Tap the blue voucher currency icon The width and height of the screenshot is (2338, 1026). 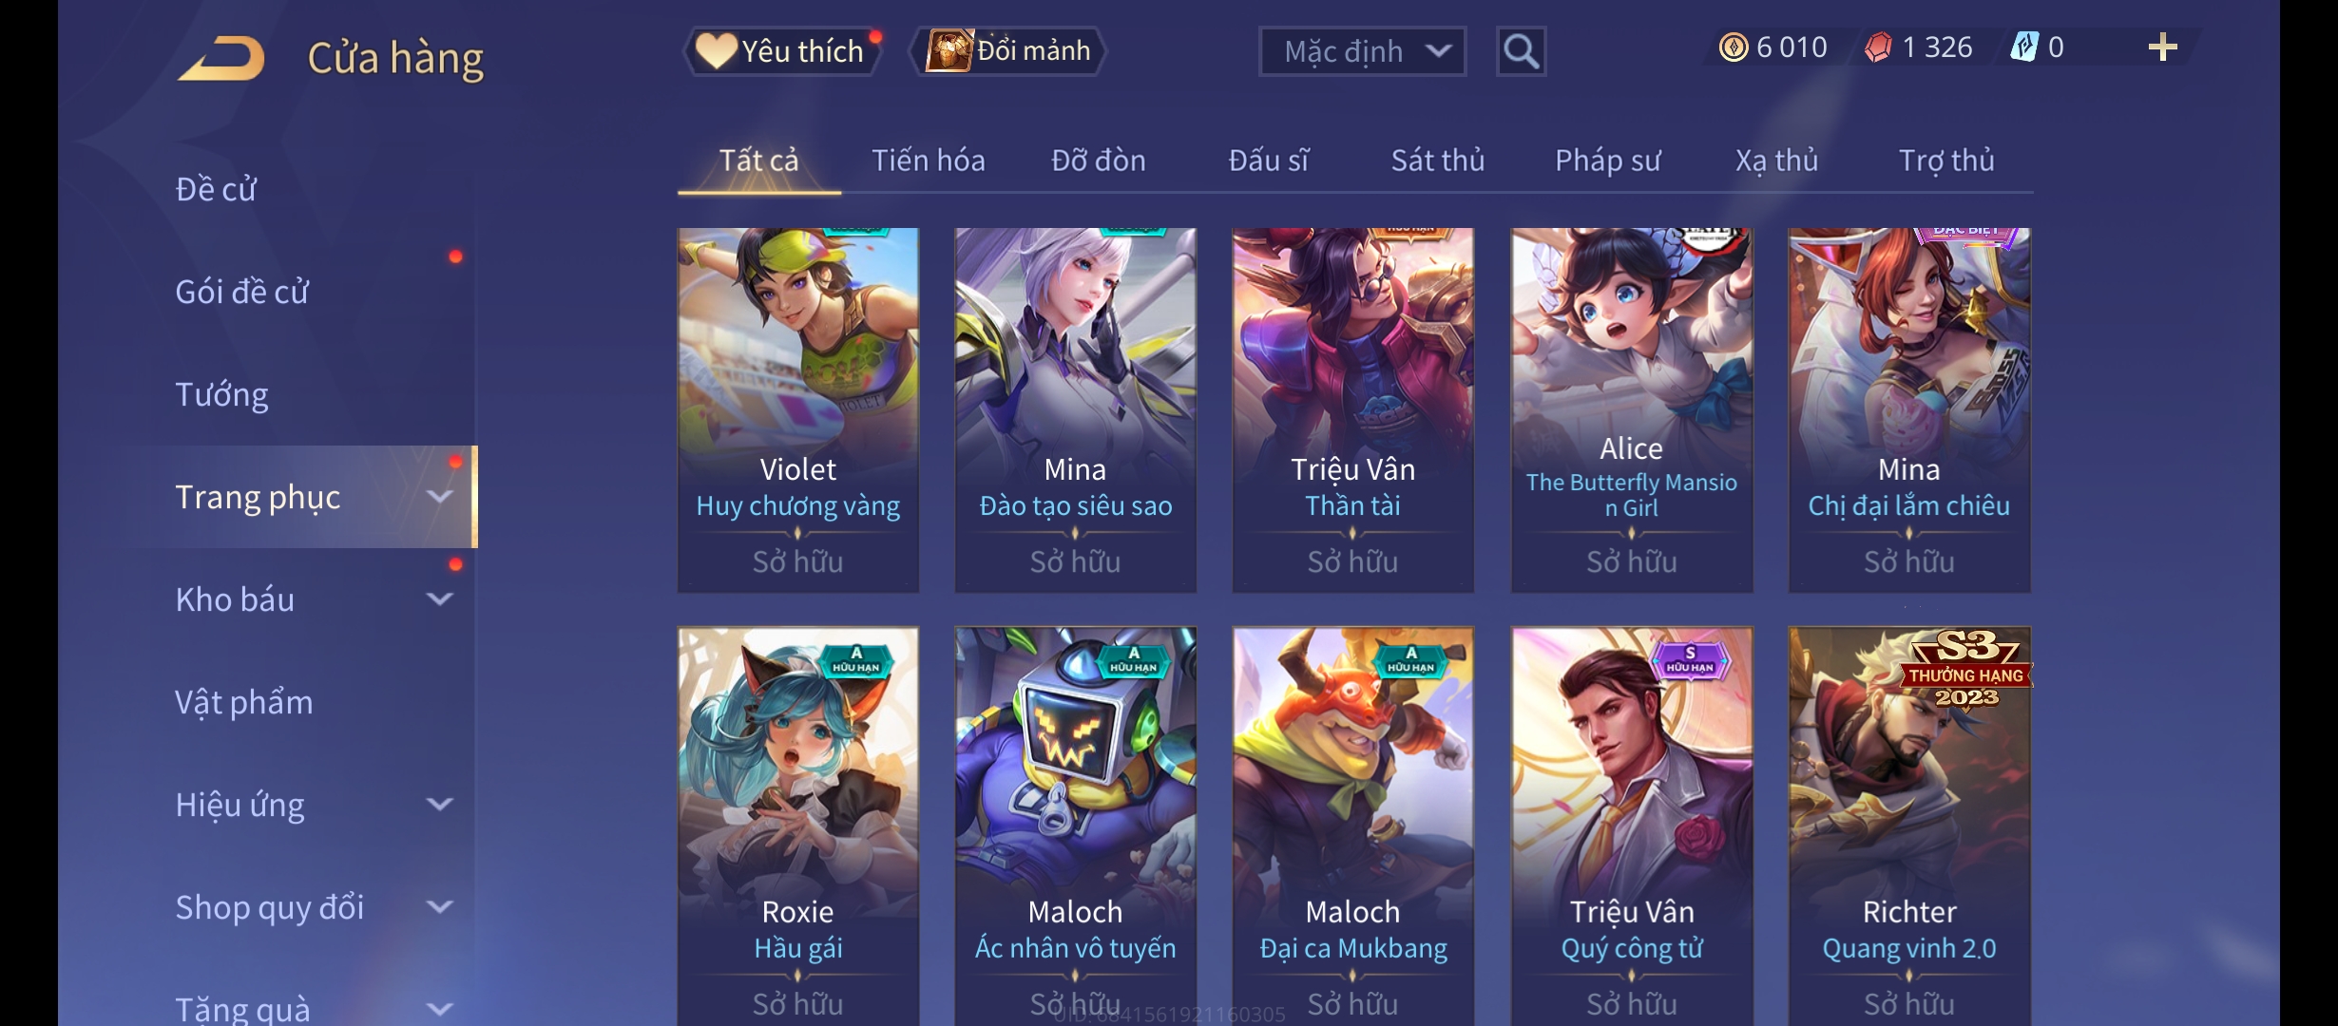point(2024,47)
